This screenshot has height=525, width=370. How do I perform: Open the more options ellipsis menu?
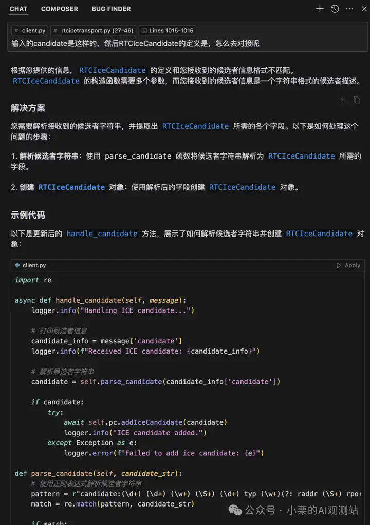(349, 9)
